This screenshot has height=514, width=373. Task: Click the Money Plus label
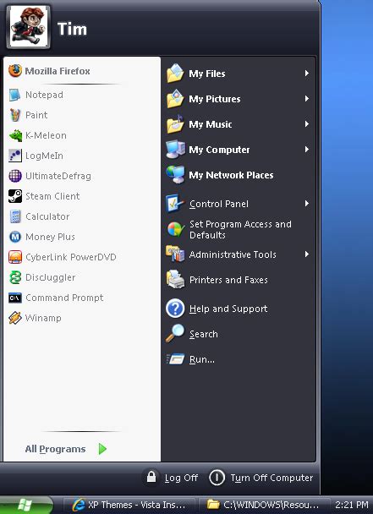click(50, 237)
